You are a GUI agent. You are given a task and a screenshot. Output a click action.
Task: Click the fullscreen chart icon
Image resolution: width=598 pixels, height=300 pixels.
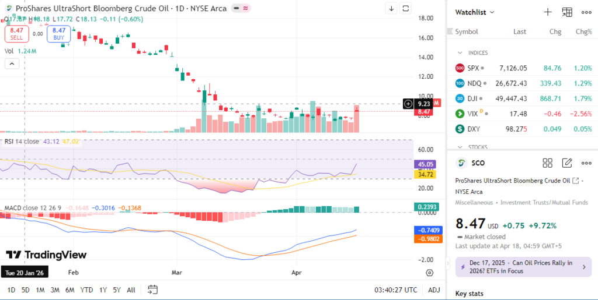point(406,8)
